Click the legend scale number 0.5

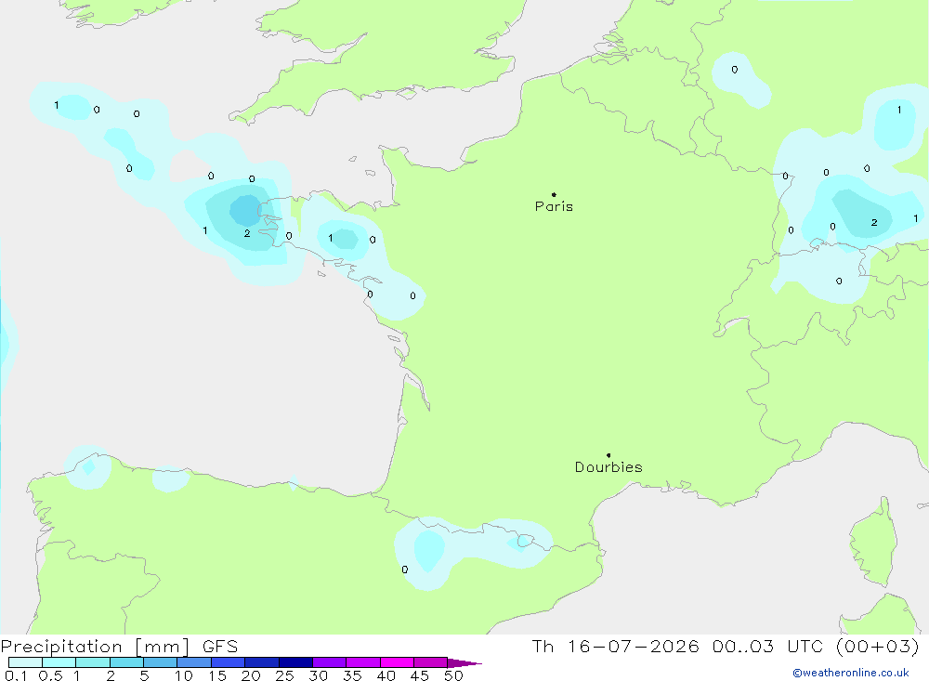point(50,675)
